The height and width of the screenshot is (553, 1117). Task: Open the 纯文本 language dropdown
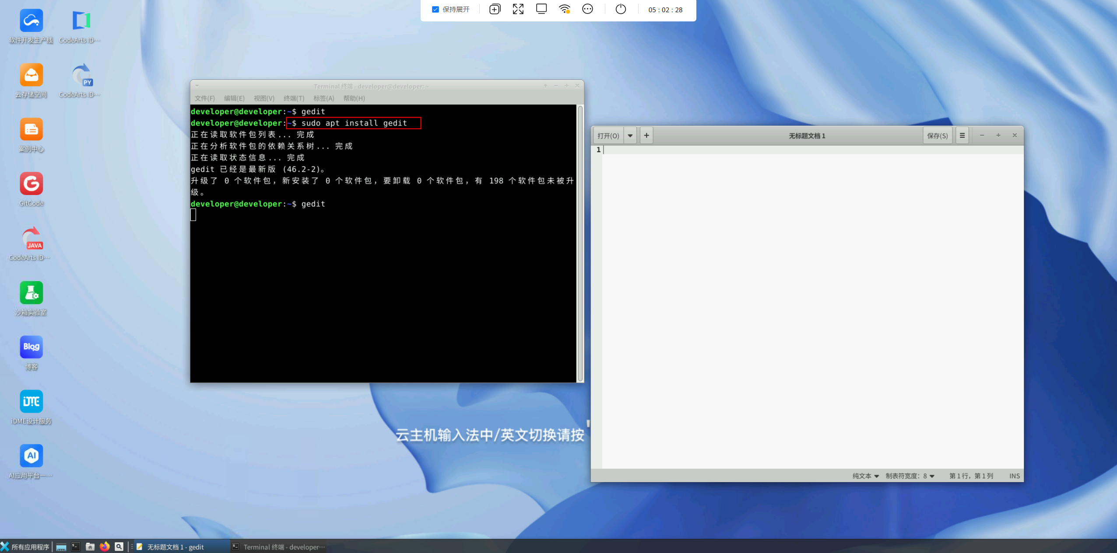[x=865, y=476]
